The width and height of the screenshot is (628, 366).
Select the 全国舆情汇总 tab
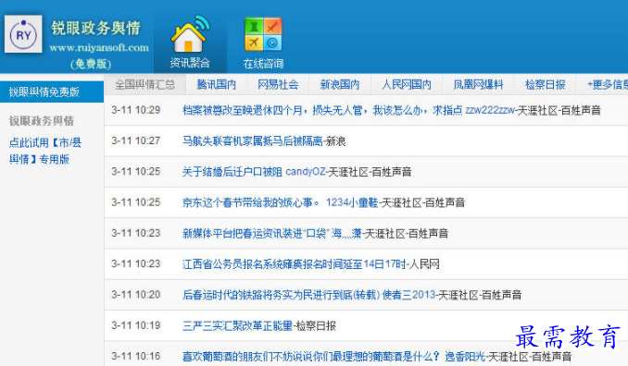click(145, 84)
